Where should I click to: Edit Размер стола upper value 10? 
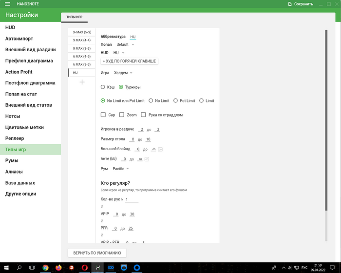(148, 139)
